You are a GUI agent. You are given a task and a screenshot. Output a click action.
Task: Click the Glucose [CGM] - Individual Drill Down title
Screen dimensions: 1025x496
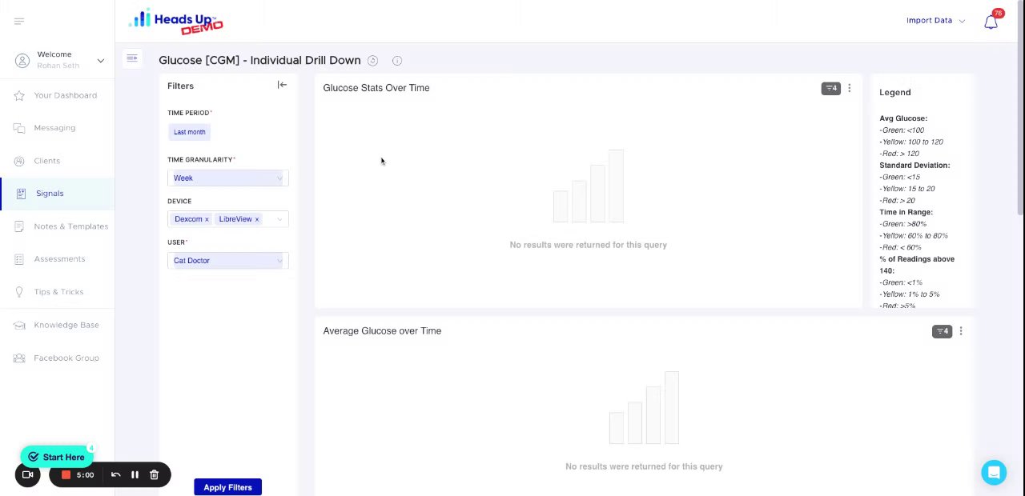point(259,61)
